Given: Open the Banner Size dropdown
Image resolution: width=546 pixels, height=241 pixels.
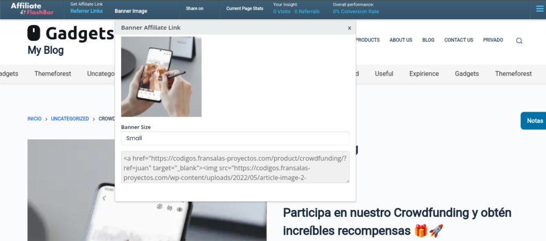Looking at the screenshot, I should 235,138.
